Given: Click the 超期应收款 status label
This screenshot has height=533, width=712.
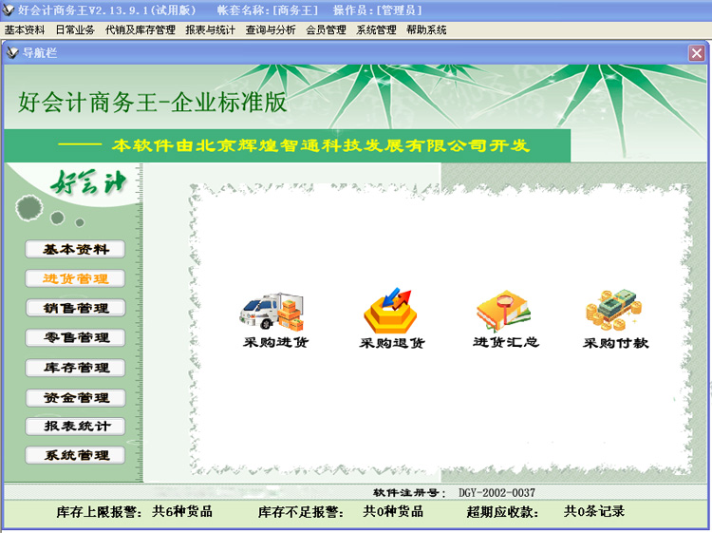Looking at the screenshot, I should coord(502,512).
